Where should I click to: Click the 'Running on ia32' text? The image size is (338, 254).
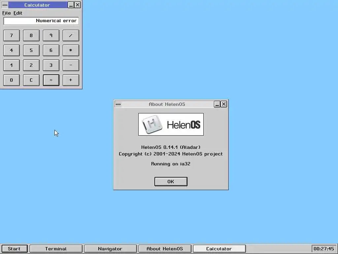(x=171, y=164)
